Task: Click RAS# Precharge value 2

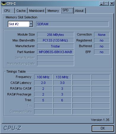Action: point(43,94)
